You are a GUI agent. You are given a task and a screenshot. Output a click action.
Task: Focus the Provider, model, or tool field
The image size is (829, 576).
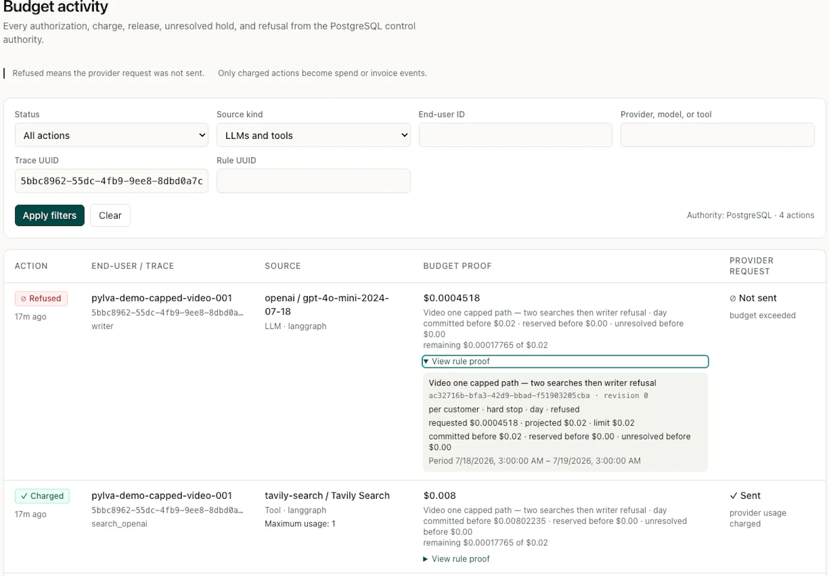tap(718, 135)
